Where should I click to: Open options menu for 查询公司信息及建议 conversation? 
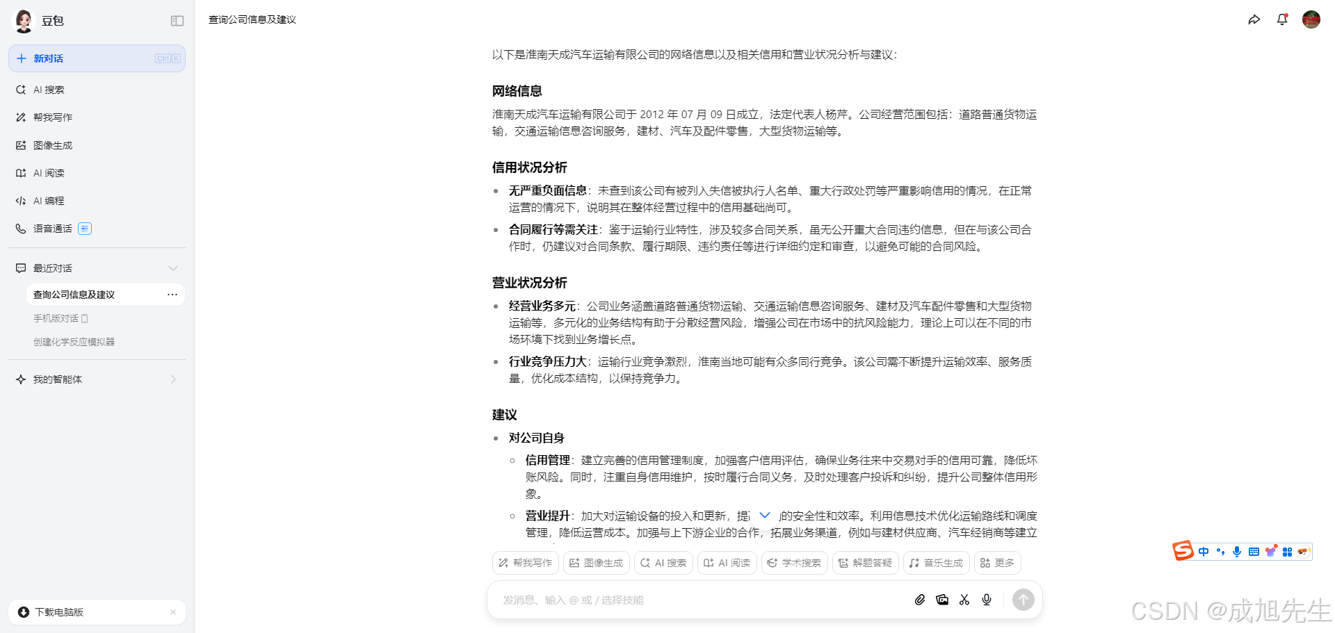[x=172, y=295]
